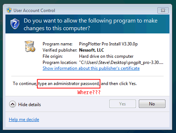Screen dimensions: 176x133
Task: Click the truncated program location path
Action: (121, 63)
